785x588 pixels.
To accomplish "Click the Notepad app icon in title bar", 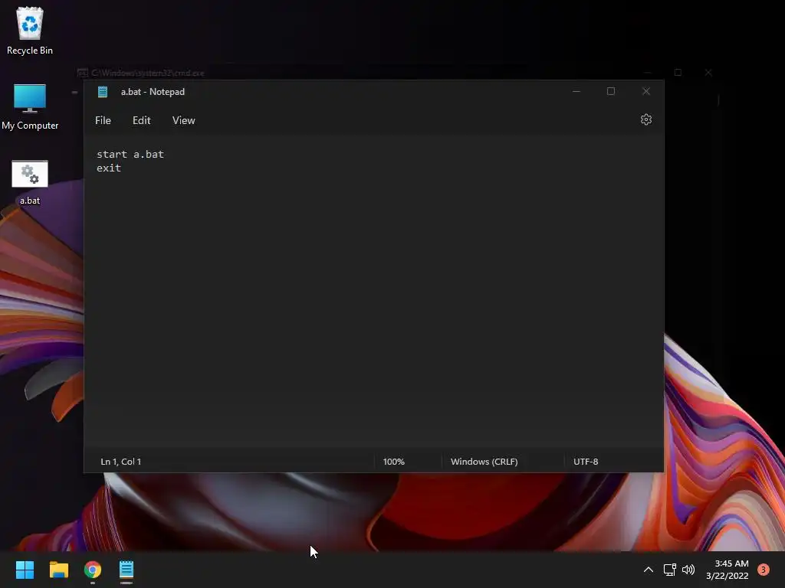I will [x=103, y=92].
